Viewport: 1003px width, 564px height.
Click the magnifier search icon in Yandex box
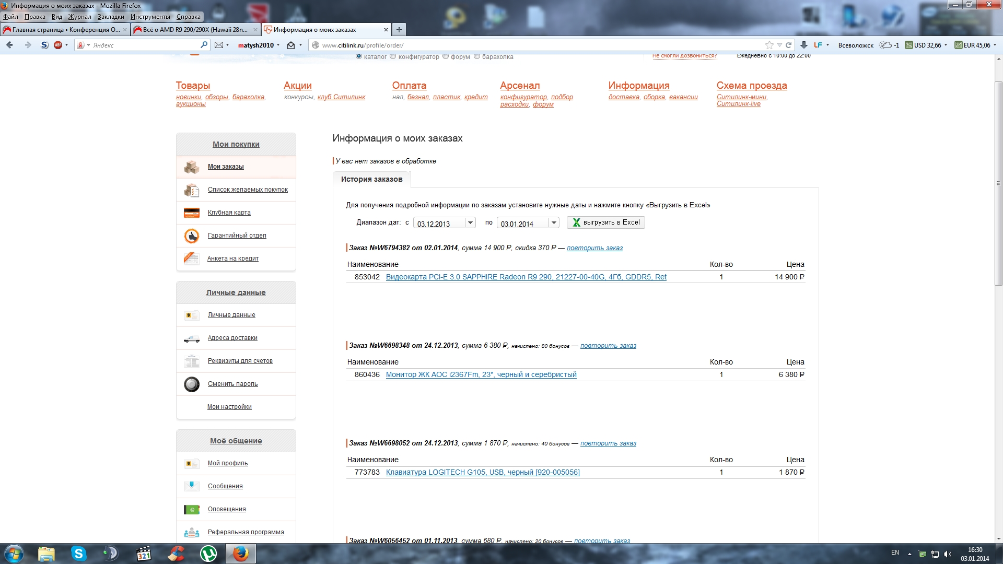tap(204, 45)
